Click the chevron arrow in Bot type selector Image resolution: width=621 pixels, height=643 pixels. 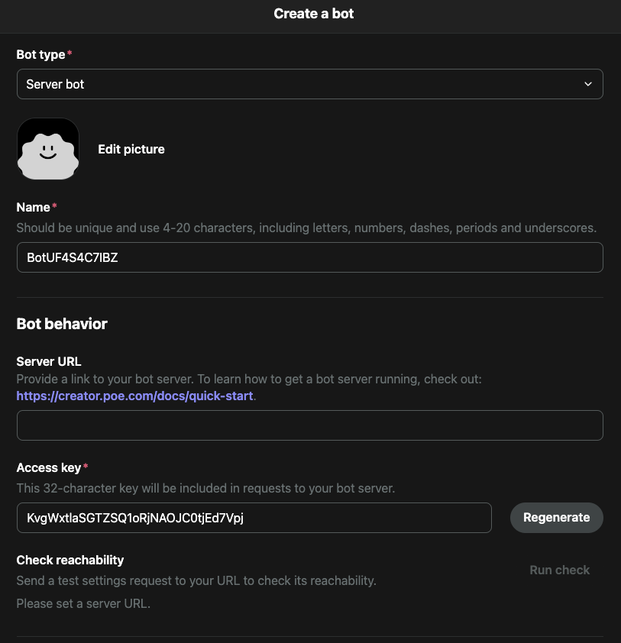pyautogui.click(x=588, y=84)
